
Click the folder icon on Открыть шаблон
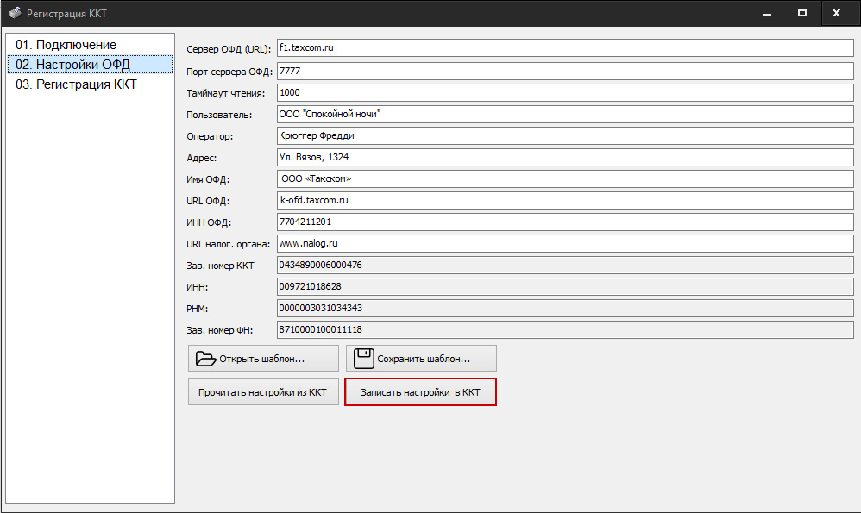click(x=205, y=359)
